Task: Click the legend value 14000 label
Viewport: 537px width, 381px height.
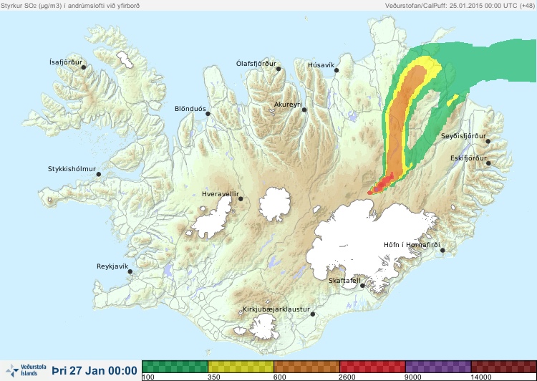Action: tap(481, 377)
